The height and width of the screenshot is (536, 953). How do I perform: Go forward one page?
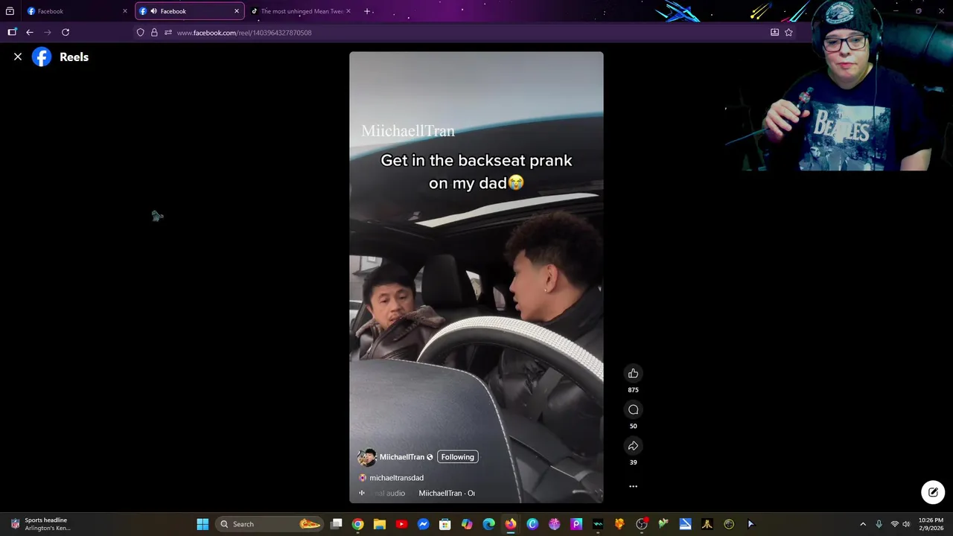[x=48, y=32]
